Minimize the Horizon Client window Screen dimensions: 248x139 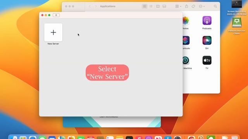coord(46,15)
